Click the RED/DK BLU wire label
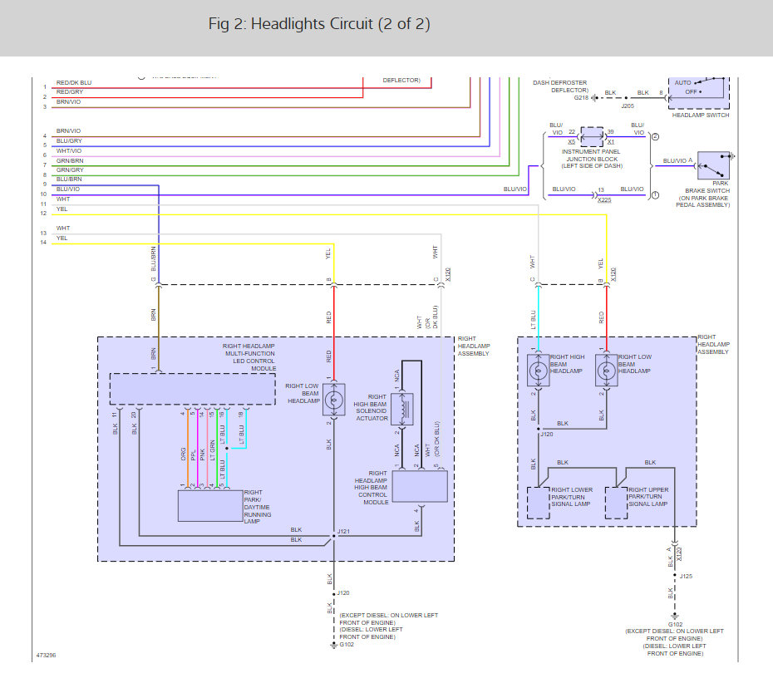 (x=74, y=83)
